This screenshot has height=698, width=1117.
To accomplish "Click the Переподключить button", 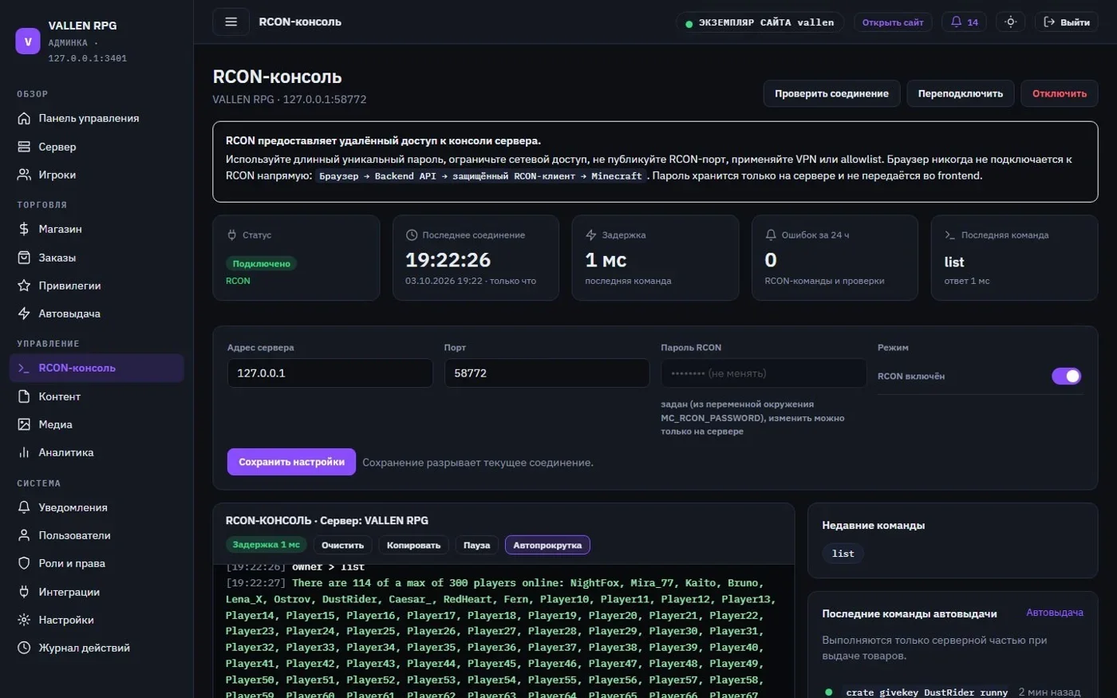I will click(x=961, y=93).
